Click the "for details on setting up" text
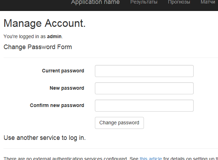 point(186,158)
